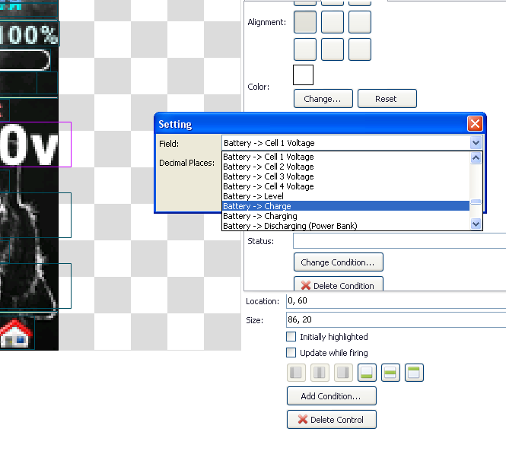Open the Field dropdown arrow
Image resolution: width=506 pixels, height=451 pixels.
pyautogui.click(x=476, y=143)
